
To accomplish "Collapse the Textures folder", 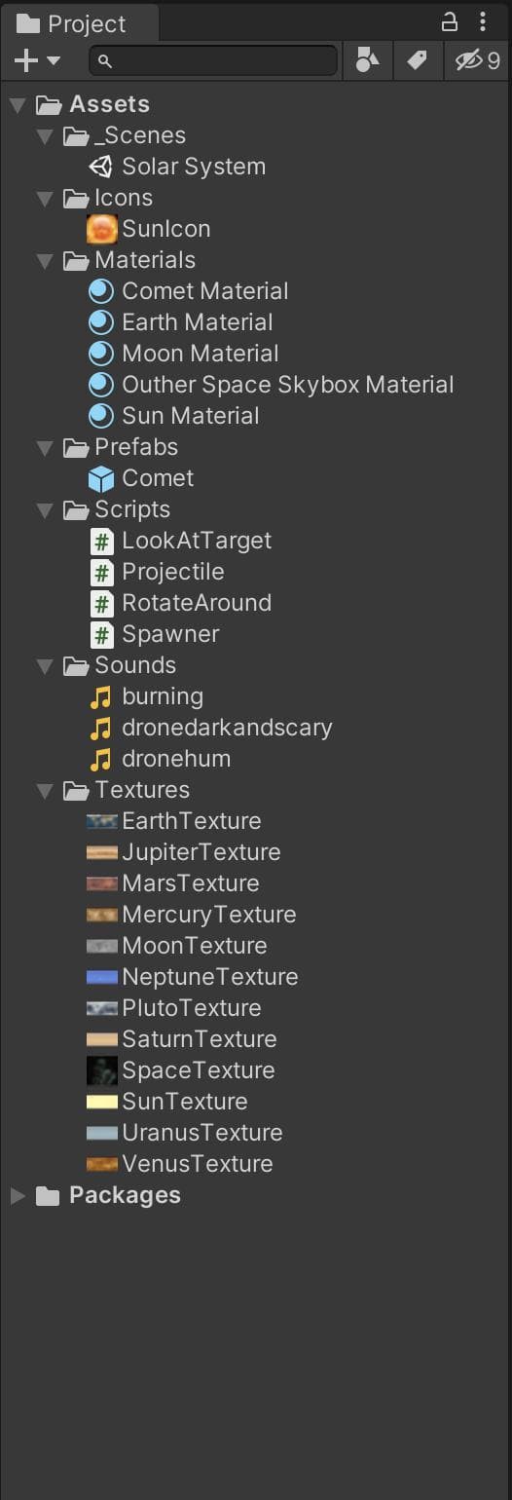I will click(x=44, y=790).
